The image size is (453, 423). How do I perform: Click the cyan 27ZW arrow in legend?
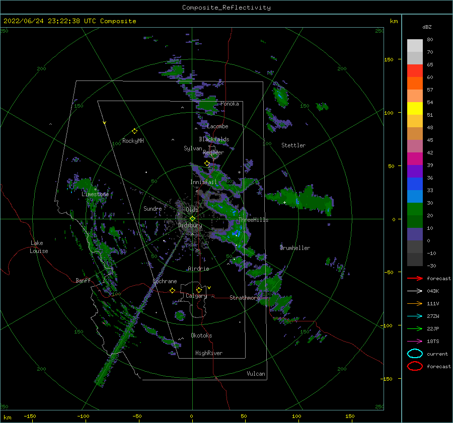[415, 316]
